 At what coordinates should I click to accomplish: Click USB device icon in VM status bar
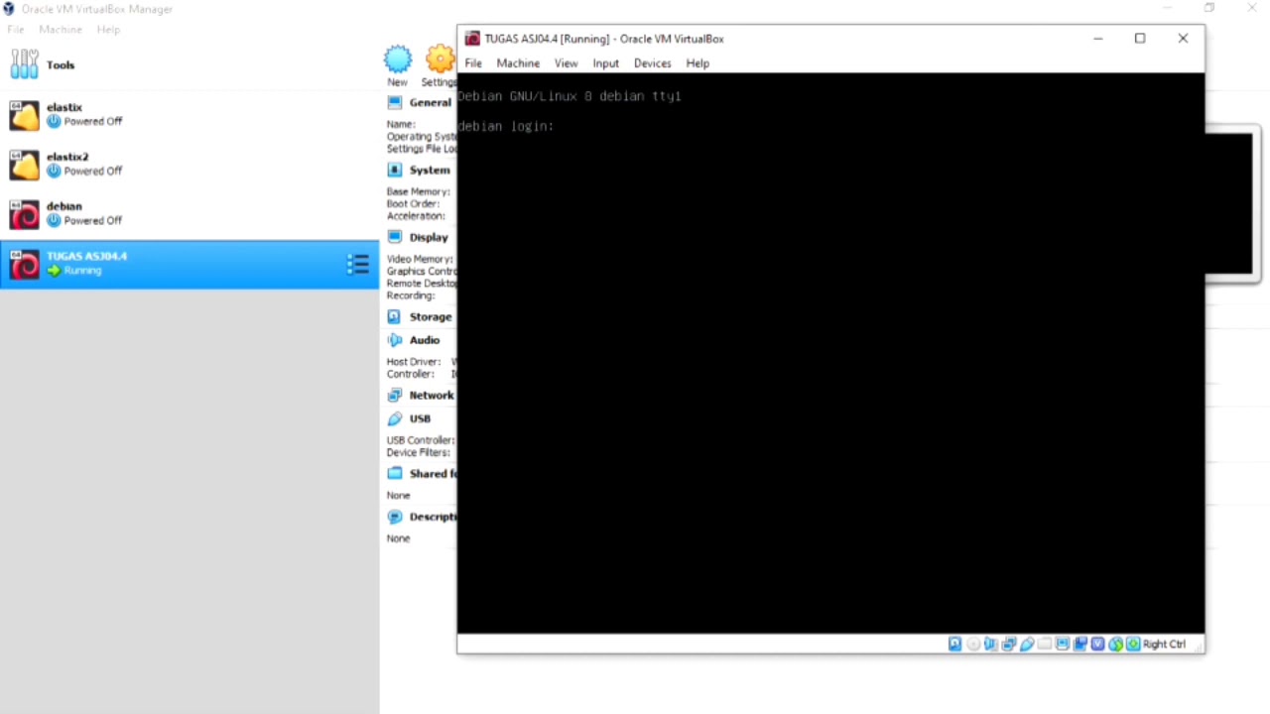click(1027, 644)
